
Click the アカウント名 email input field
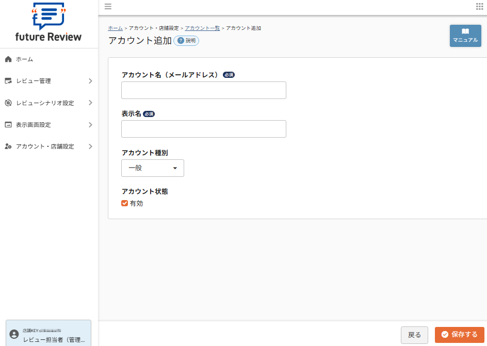(203, 90)
